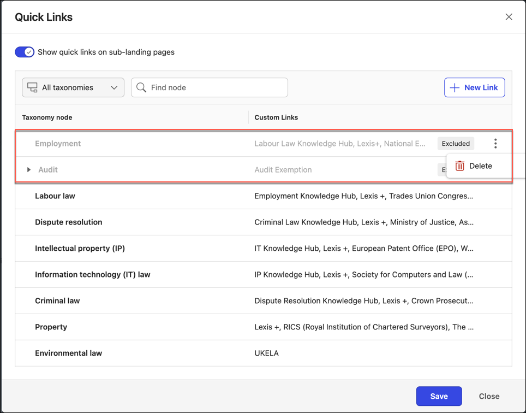Click the Excluded badge on Employment row

pos(456,144)
